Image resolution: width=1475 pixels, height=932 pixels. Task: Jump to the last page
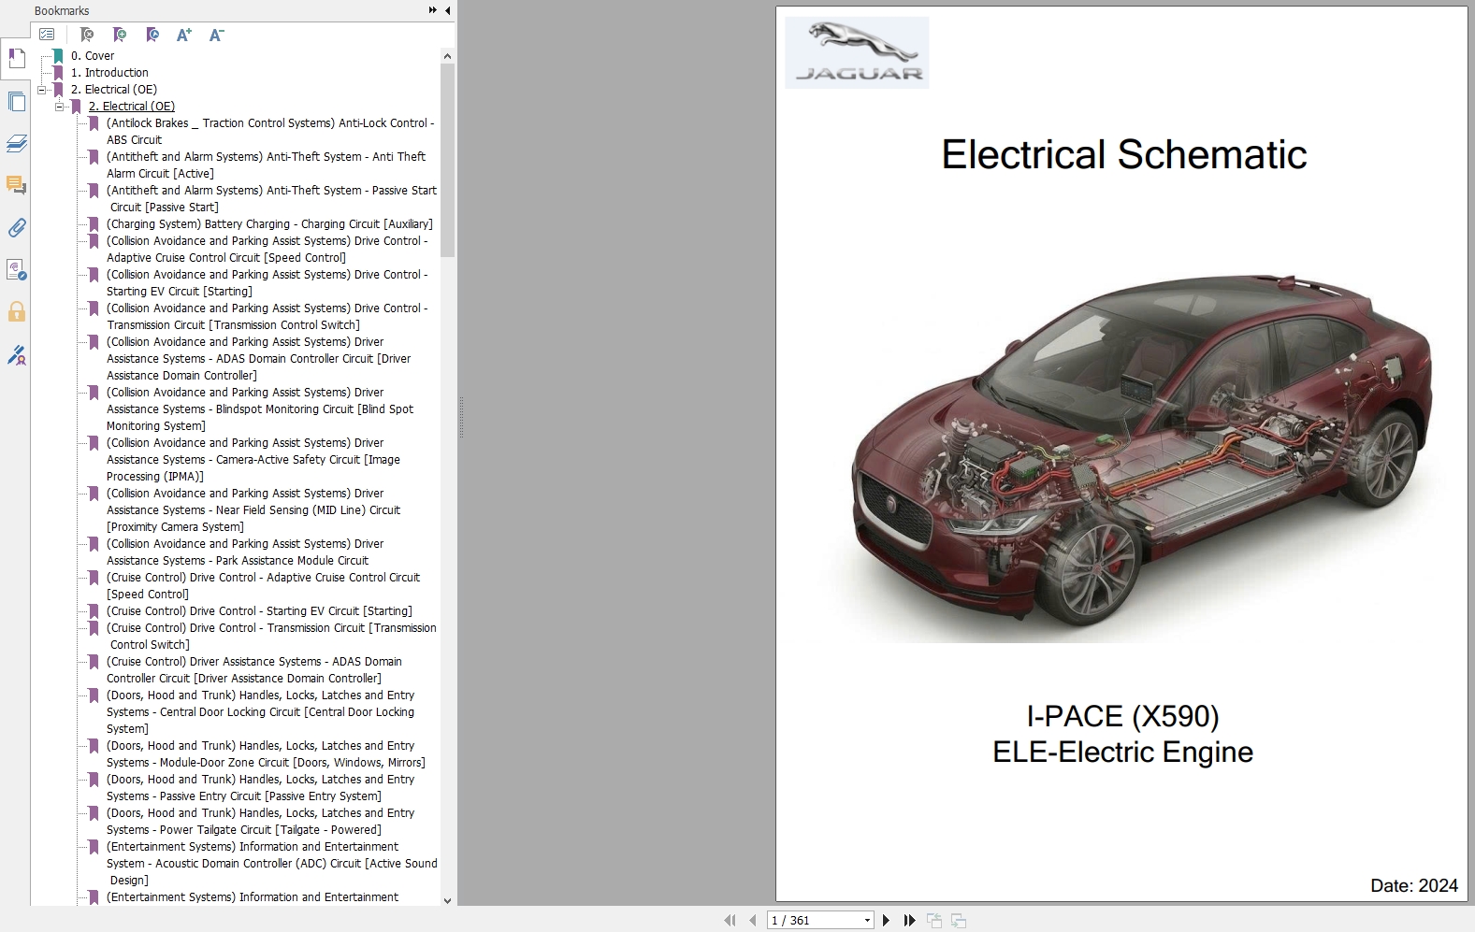coord(909,921)
